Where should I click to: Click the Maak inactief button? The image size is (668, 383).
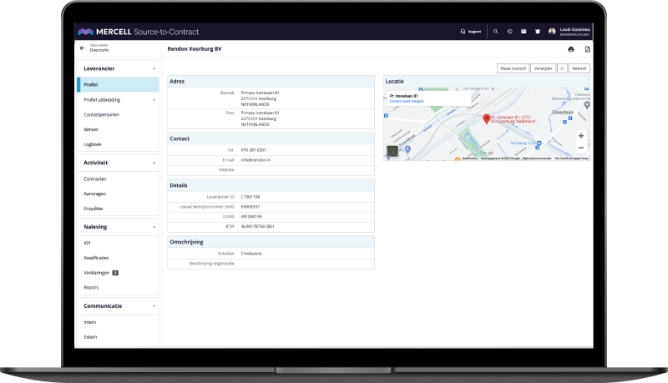[513, 68]
